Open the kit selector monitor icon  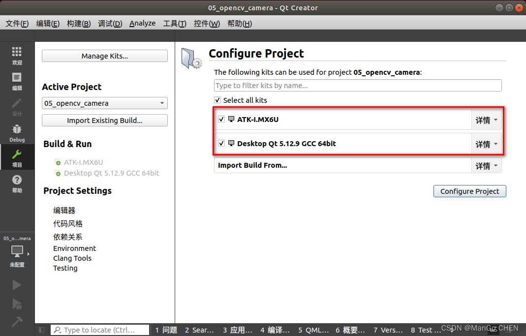pos(17,251)
